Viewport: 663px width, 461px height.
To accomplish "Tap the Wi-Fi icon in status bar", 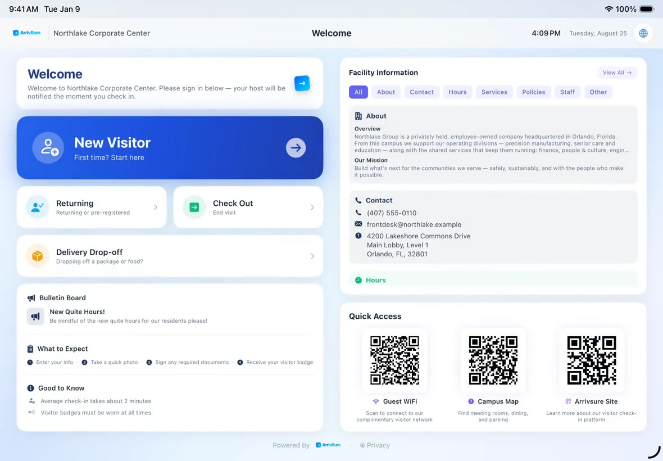I will click(x=609, y=9).
